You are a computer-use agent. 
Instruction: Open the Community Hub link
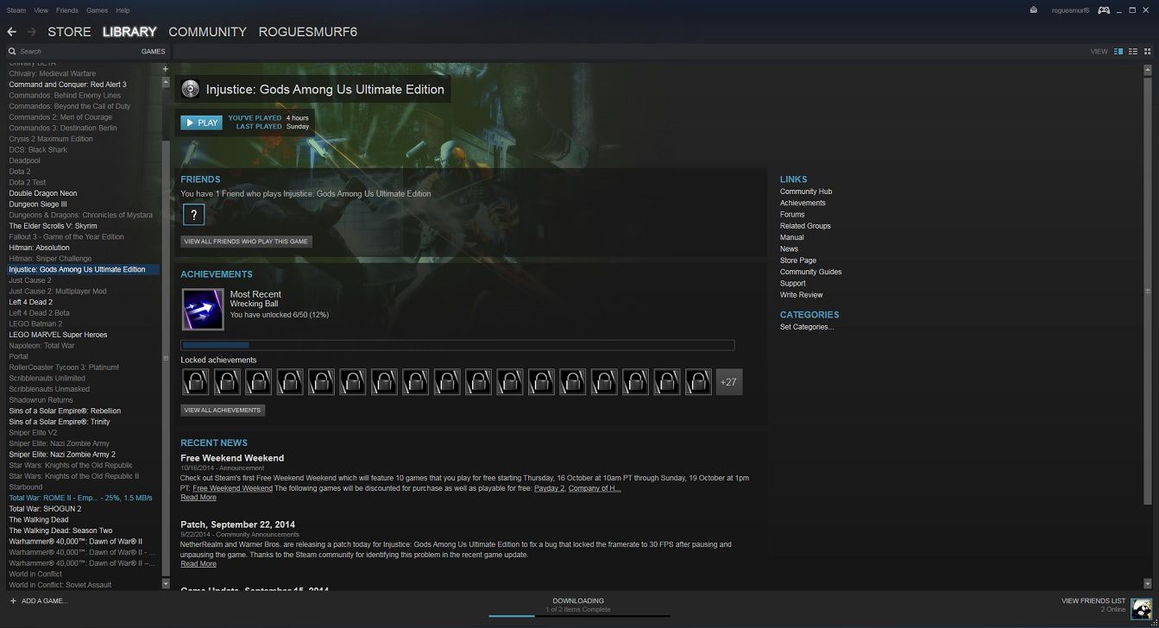point(805,192)
